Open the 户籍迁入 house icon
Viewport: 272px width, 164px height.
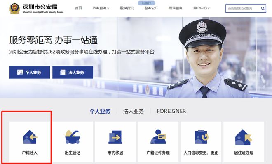click(x=30, y=137)
